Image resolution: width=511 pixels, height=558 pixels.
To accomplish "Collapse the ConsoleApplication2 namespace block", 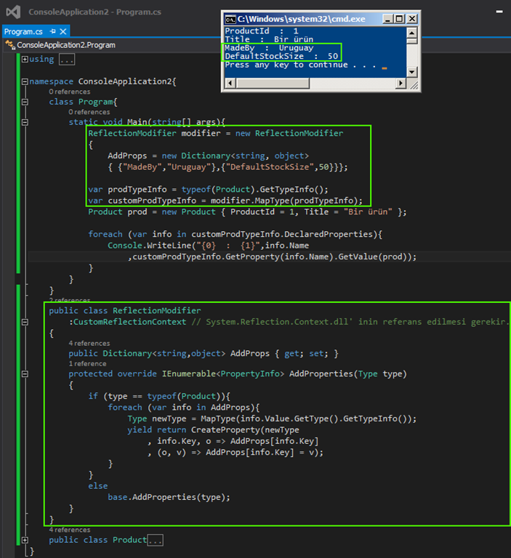I will tap(25, 81).
